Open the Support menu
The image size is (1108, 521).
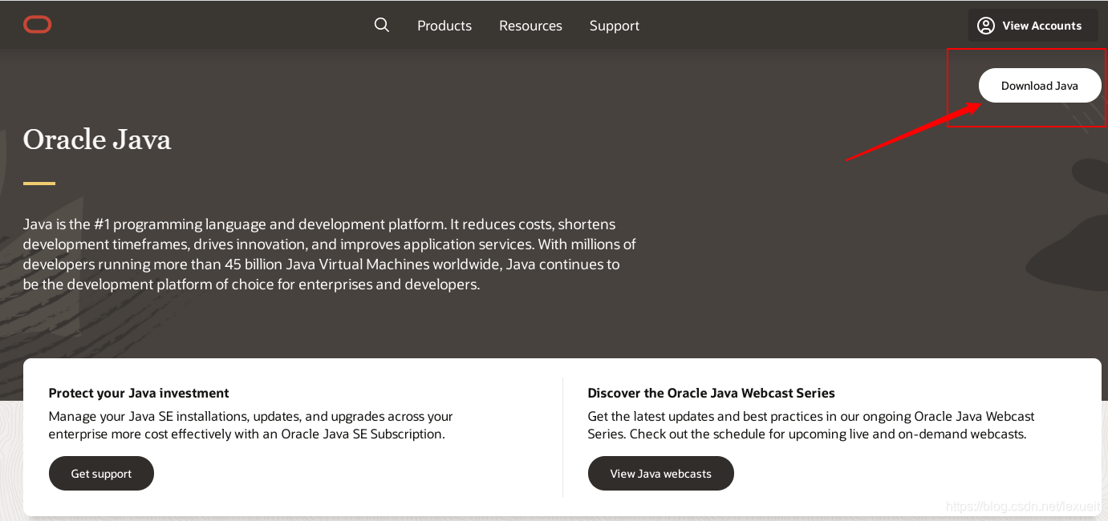615,26
